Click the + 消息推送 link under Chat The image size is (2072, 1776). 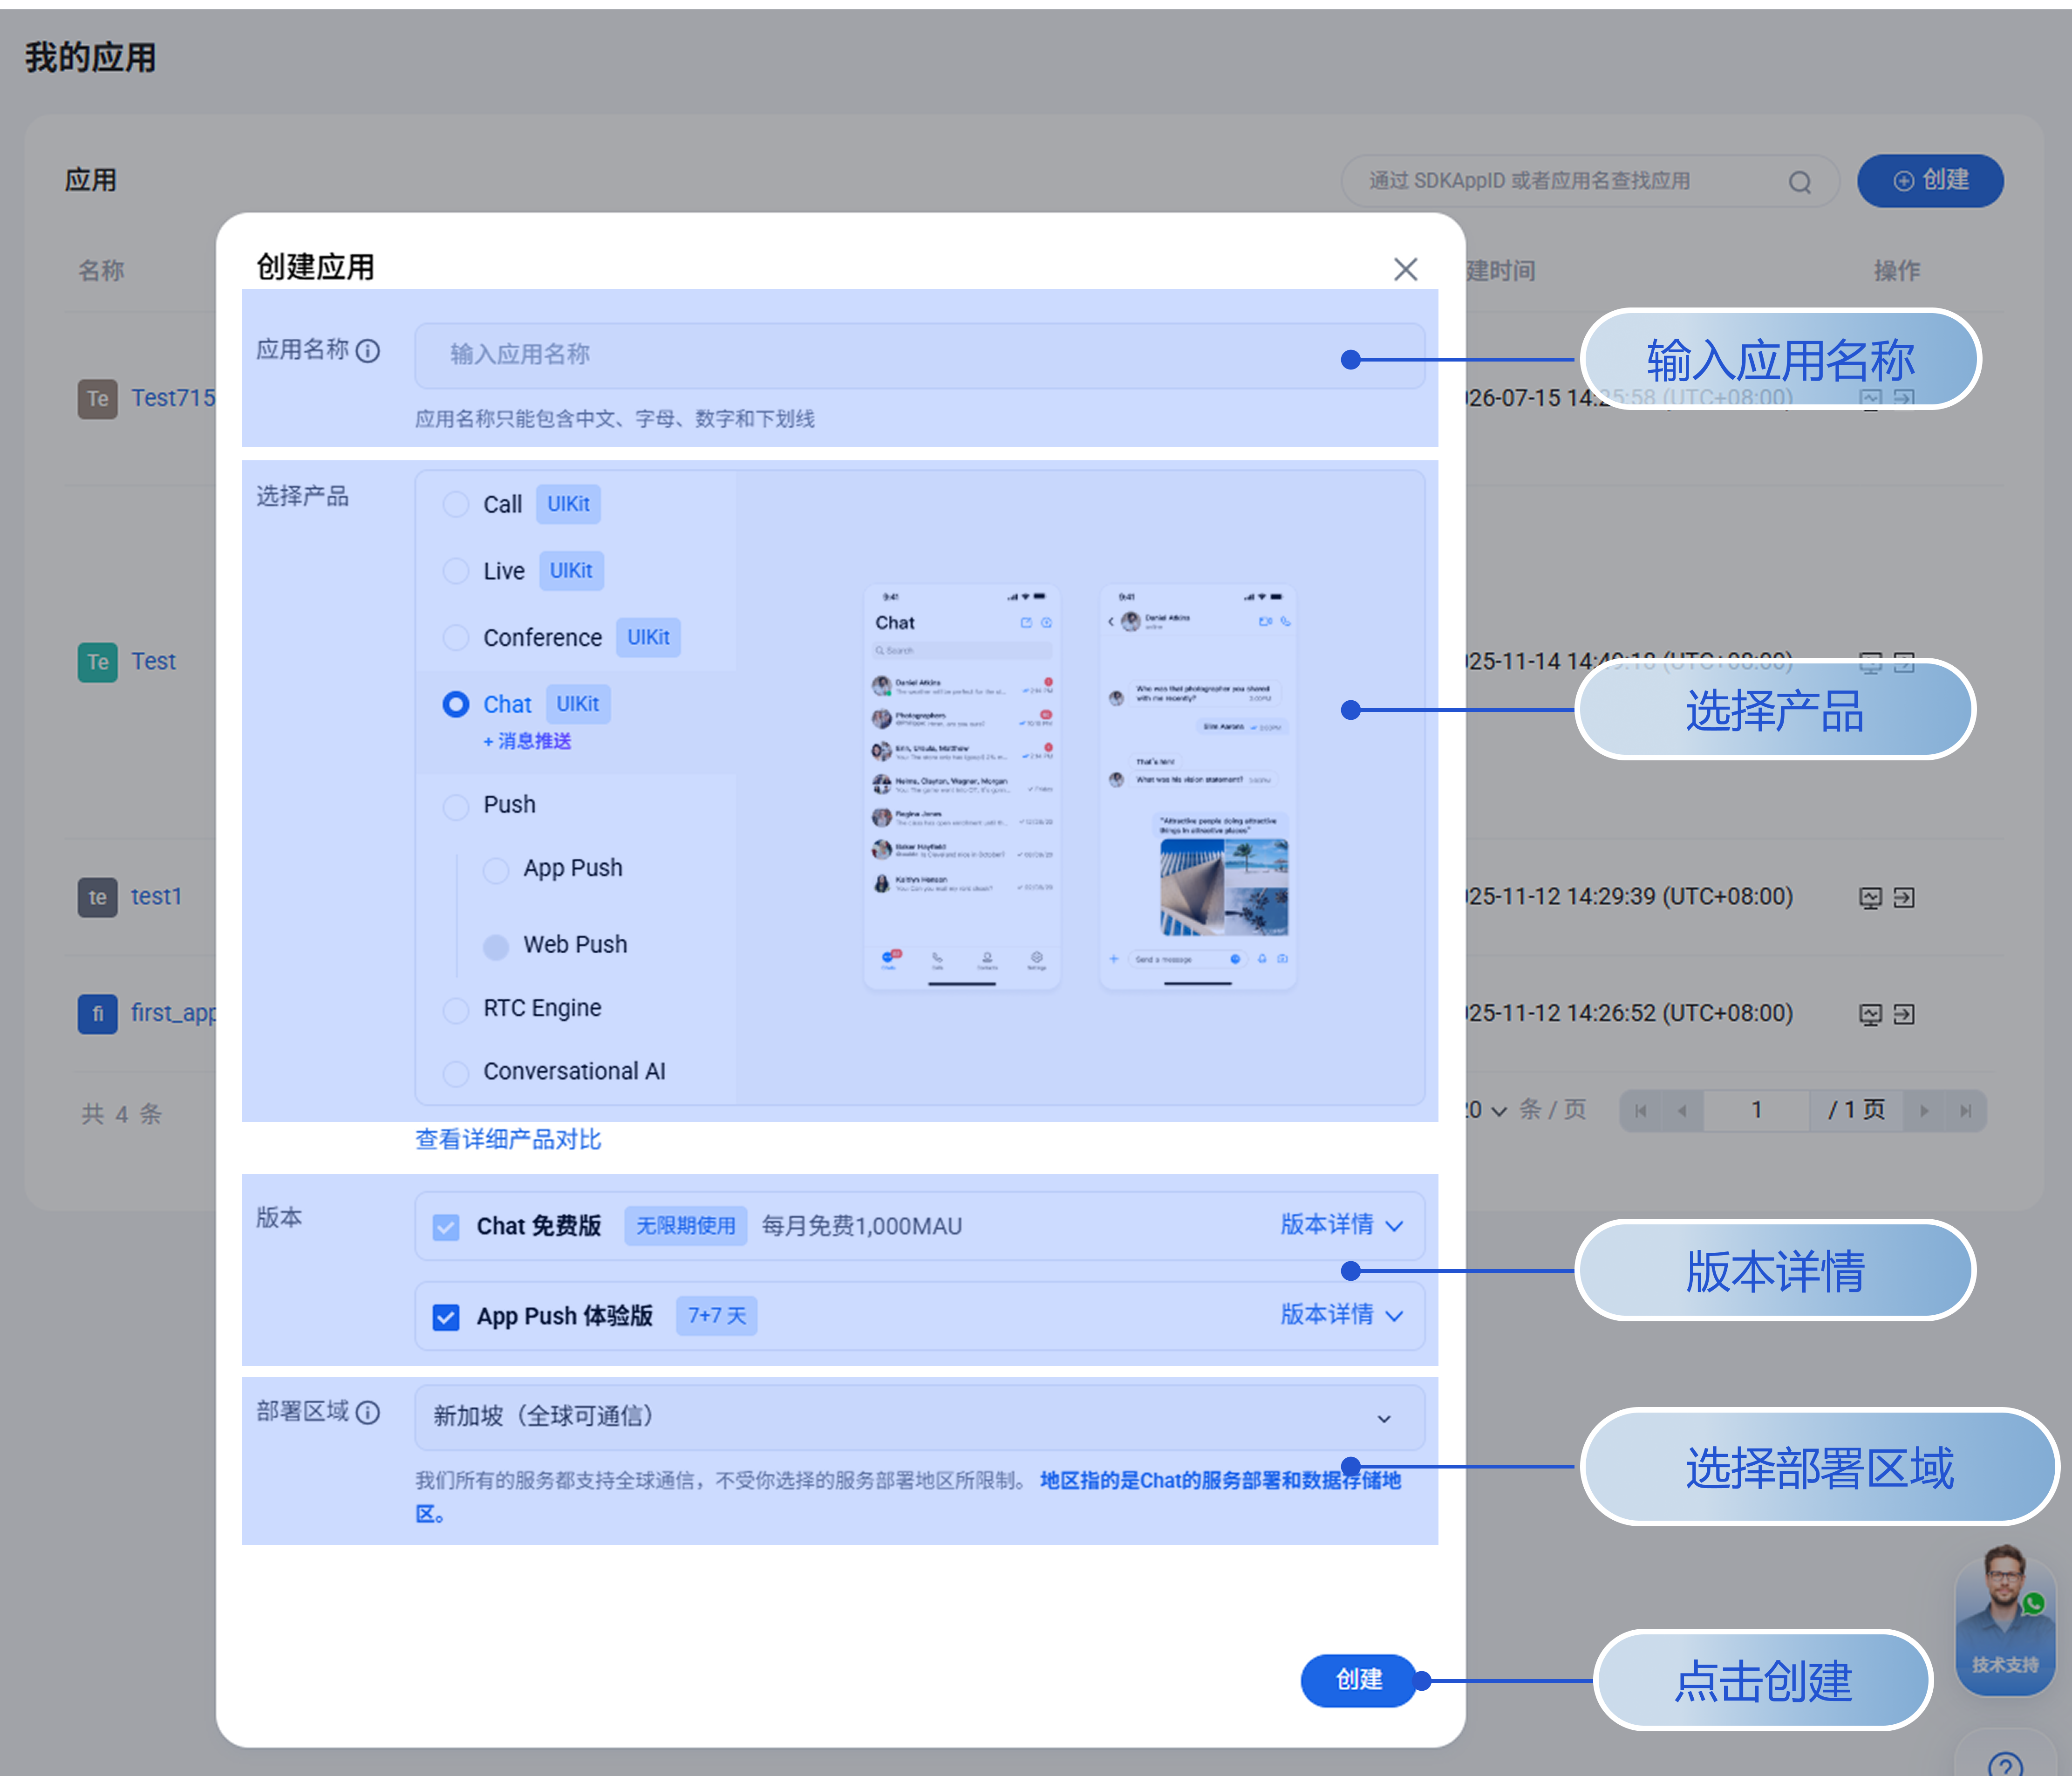[x=527, y=741]
